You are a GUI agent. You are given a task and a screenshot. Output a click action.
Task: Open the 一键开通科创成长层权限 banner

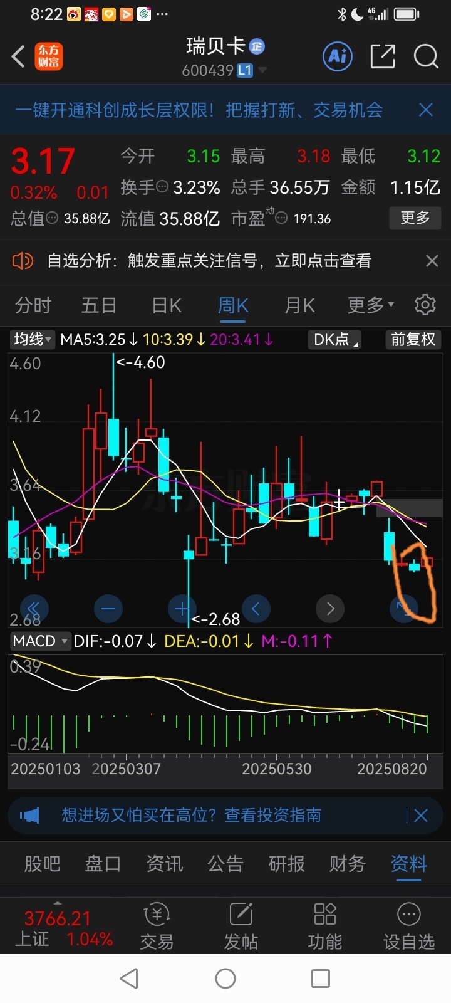click(x=199, y=110)
